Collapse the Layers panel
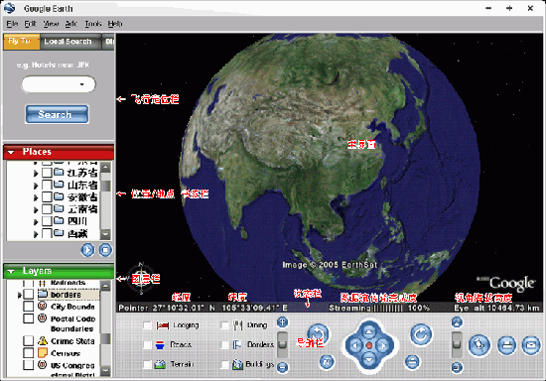546x381 pixels. click(x=11, y=272)
